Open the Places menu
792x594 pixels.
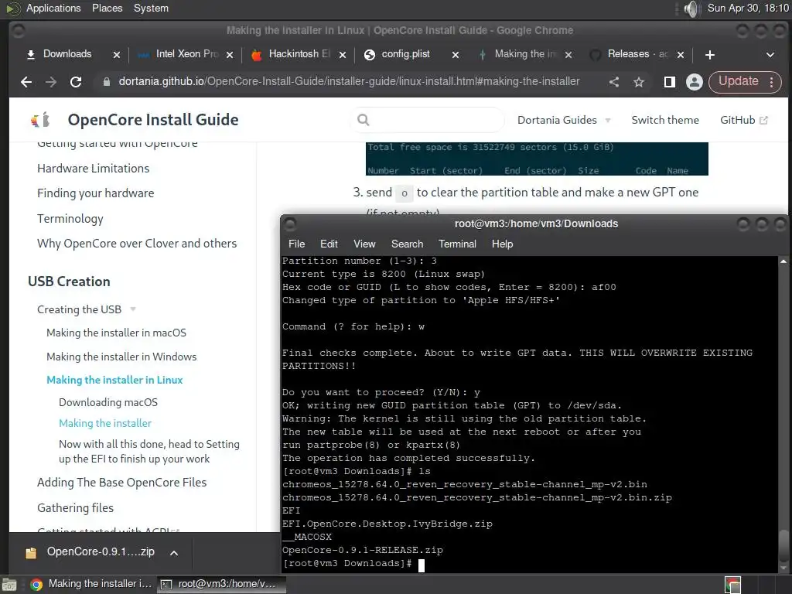pos(107,9)
